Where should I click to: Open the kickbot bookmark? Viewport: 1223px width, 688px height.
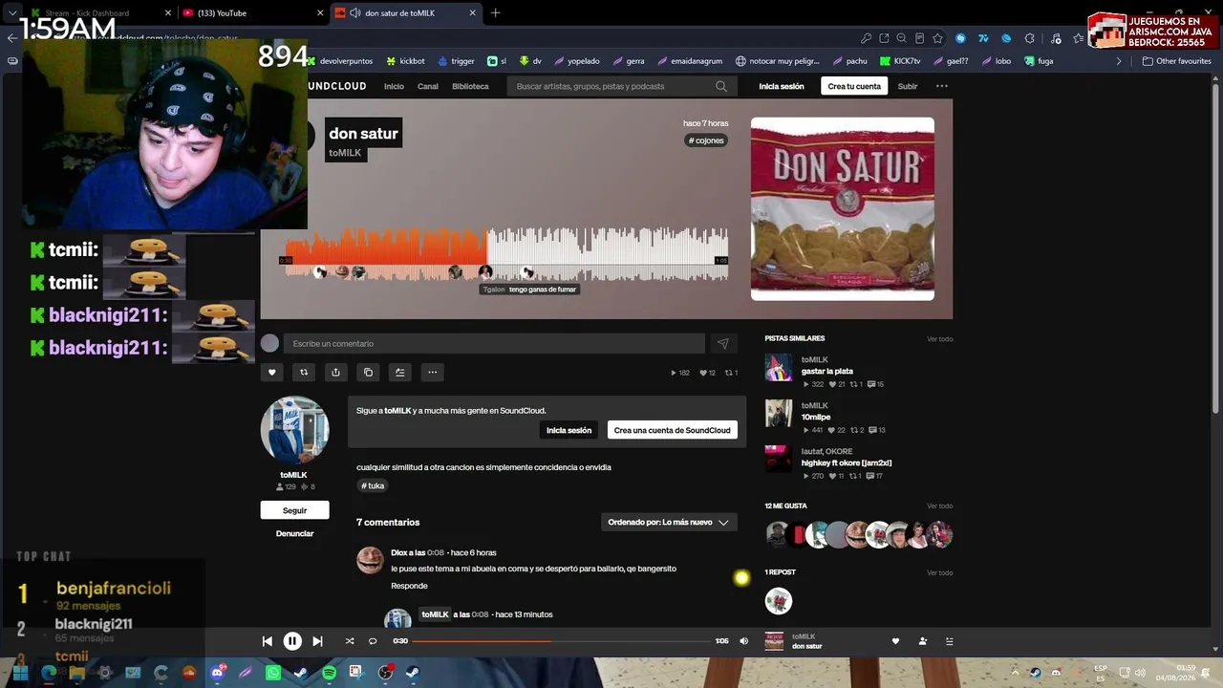point(405,61)
